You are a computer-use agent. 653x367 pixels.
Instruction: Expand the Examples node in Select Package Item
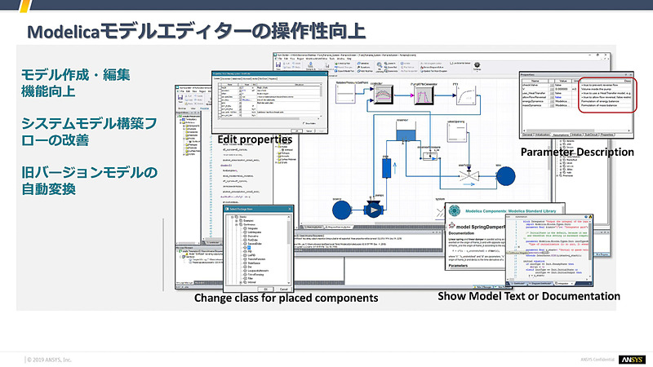(237, 220)
